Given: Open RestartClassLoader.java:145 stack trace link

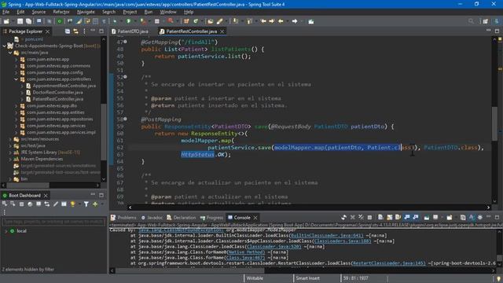Looking at the screenshot, I should point(388,263).
